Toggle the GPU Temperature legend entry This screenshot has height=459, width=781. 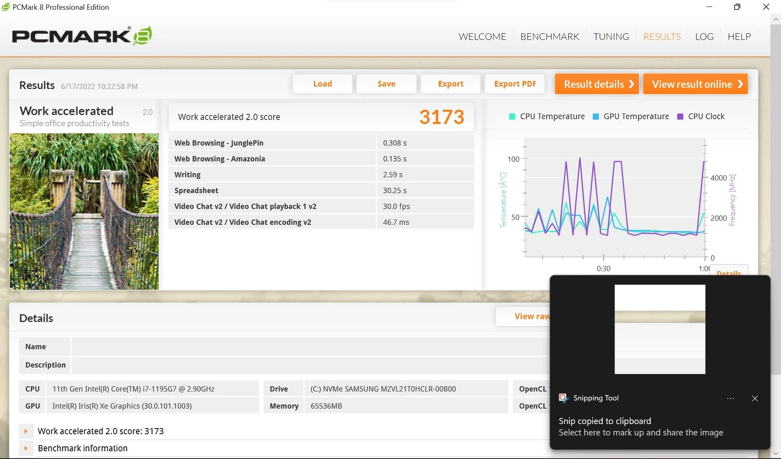point(631,116)
